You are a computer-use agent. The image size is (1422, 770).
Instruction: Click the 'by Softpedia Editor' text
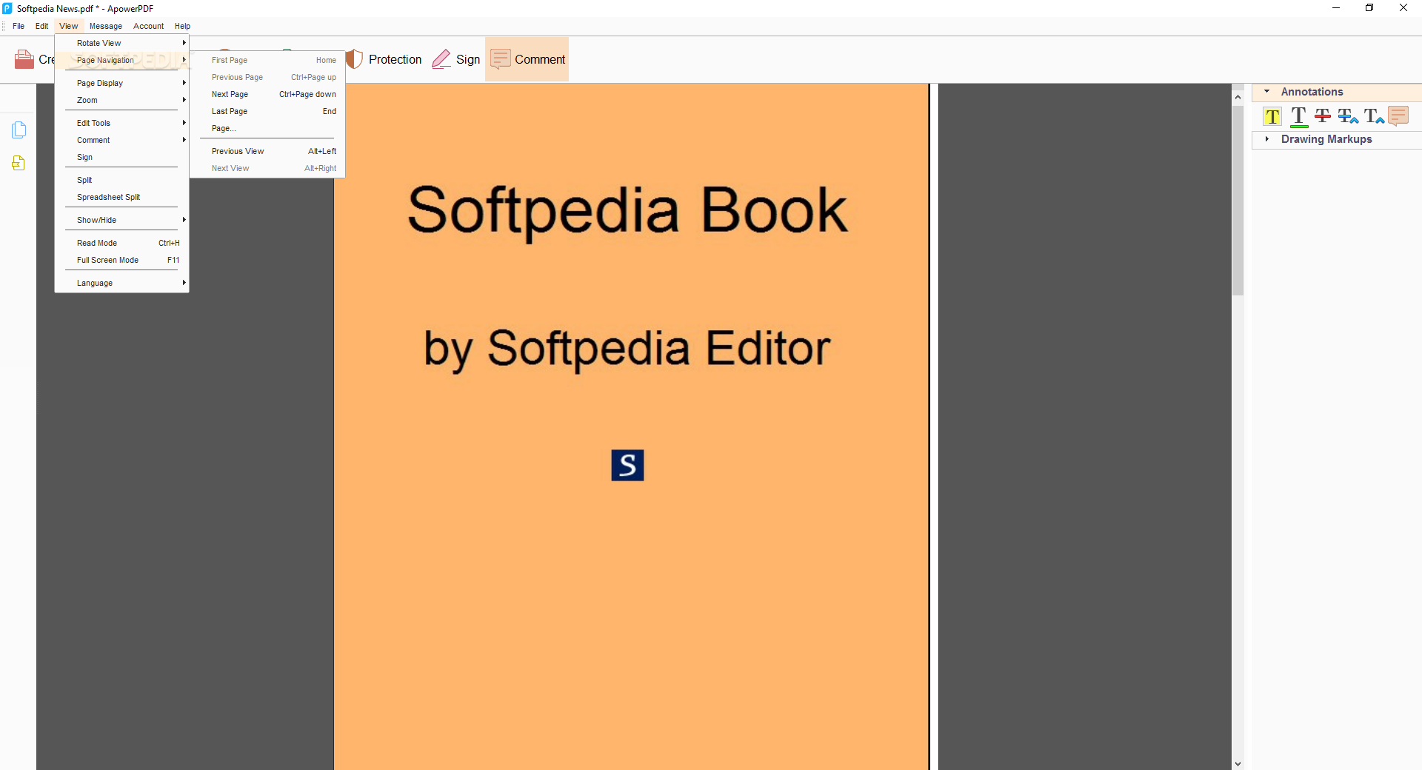click(x=627, y=349)
